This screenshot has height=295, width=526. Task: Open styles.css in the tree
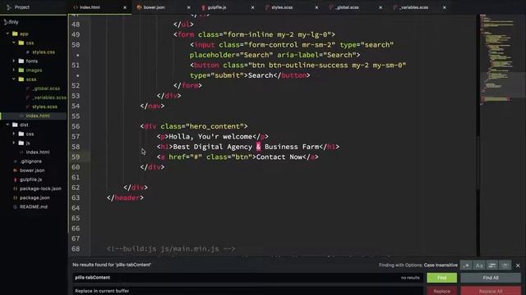click(44, 52)
